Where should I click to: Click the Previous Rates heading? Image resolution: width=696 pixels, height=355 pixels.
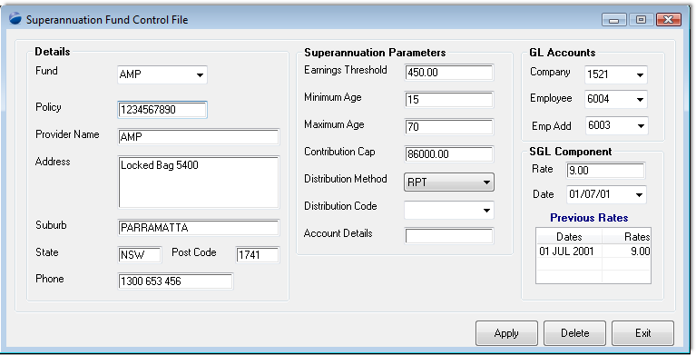coord(589,218)
